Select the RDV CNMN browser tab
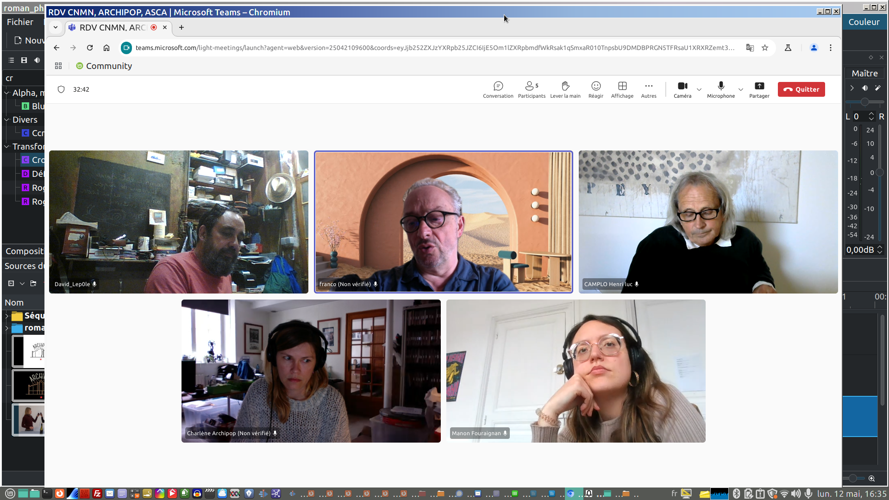Viewport: 889px width, 500px height. 113,28
